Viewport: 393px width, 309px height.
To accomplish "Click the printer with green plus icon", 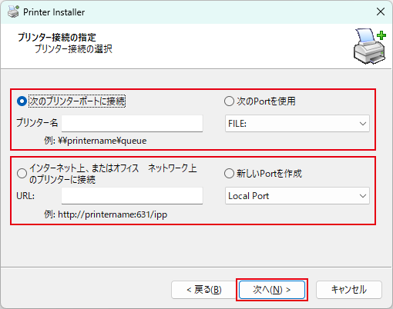I will click(370, 46).
